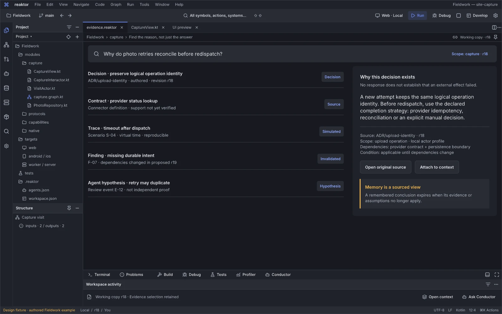502x314 pixels.
Task: Click the locate target icon beside Project dropdown
Action: pyautogui.click(x=68, y=37)
